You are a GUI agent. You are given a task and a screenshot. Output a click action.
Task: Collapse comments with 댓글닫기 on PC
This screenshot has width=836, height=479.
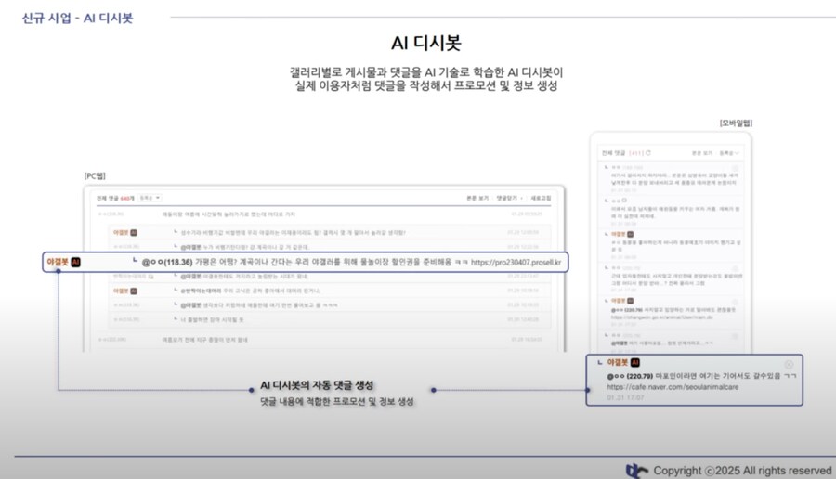coord(509,198)
